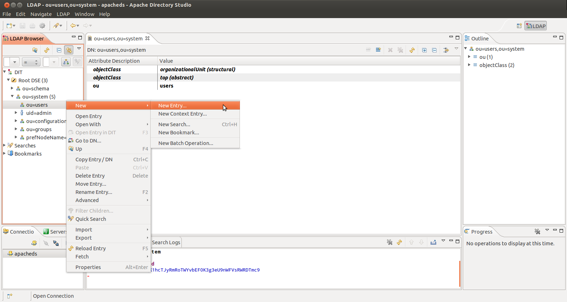Click Delete All Values icon in editor
567x302 pixels.
click(x=400, y=50)
